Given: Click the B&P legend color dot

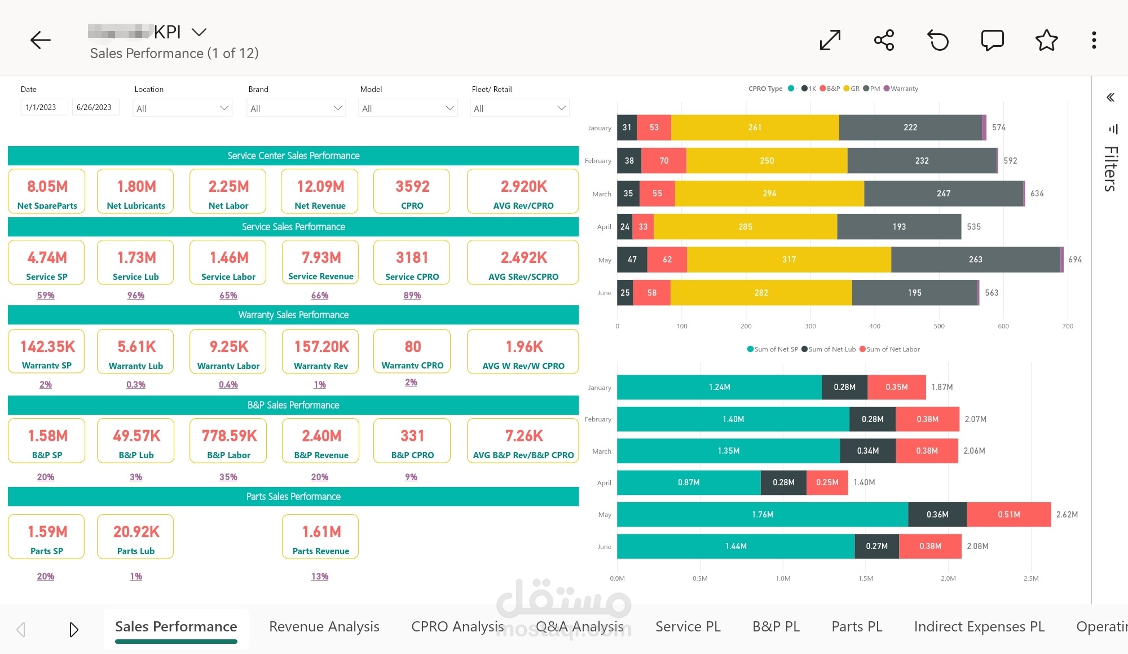Looking at the screenshot, I should (x=823, y=89).
